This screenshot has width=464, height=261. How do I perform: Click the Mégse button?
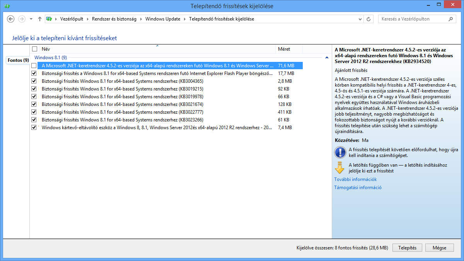tap(439, 248)
